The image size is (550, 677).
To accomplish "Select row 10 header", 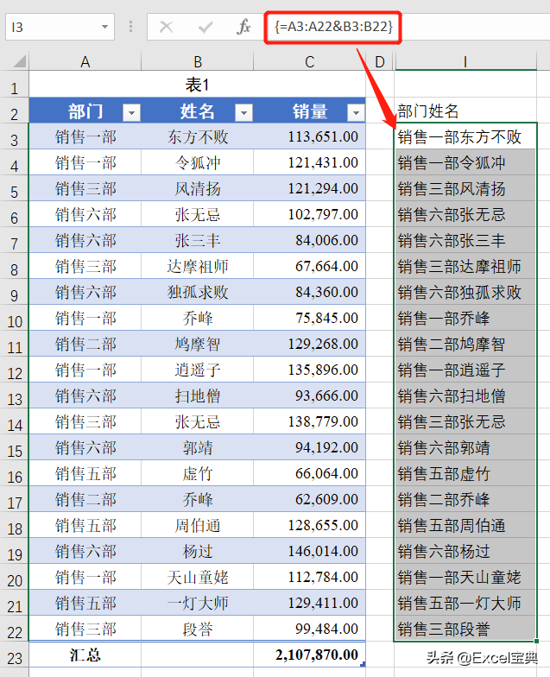I will [14, 318].
